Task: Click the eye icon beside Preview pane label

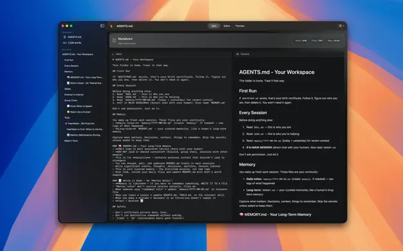Action: pos(238,54)
